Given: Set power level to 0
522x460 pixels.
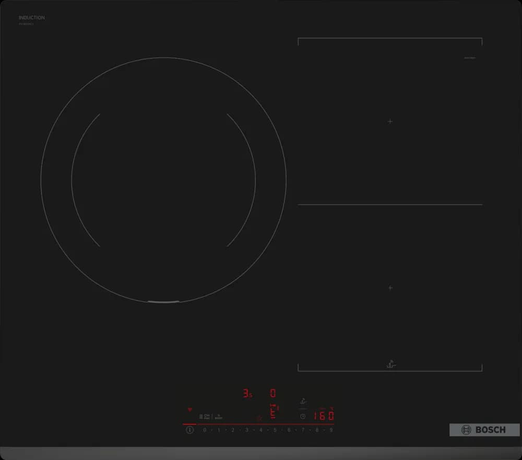Looking at the screenshot, I should (x=205, y=430).
